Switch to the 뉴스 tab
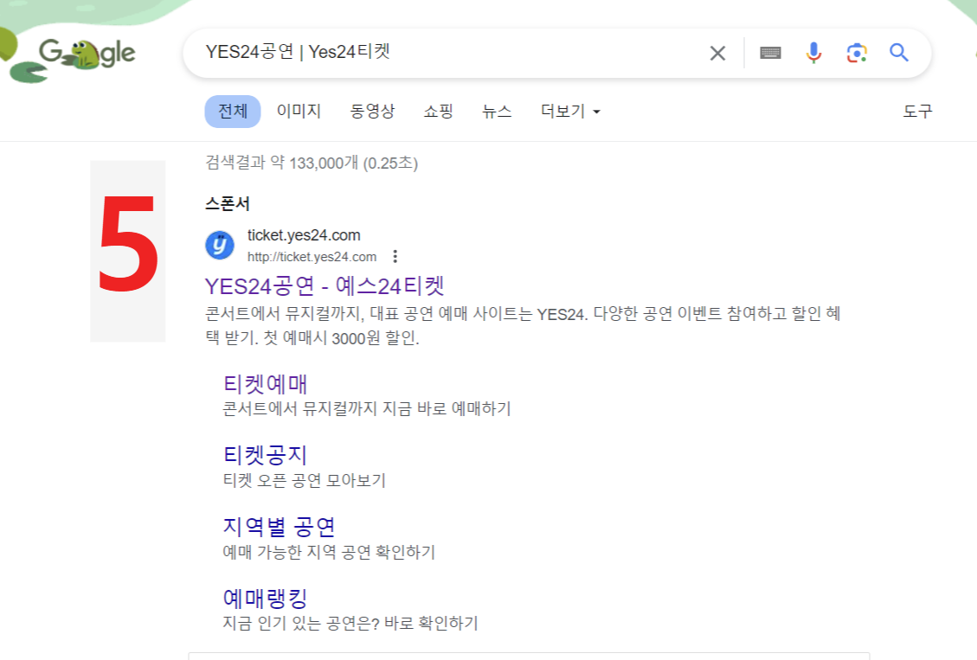Image resolution: width=977 pixels, height=660 pixels. [497, 111]
